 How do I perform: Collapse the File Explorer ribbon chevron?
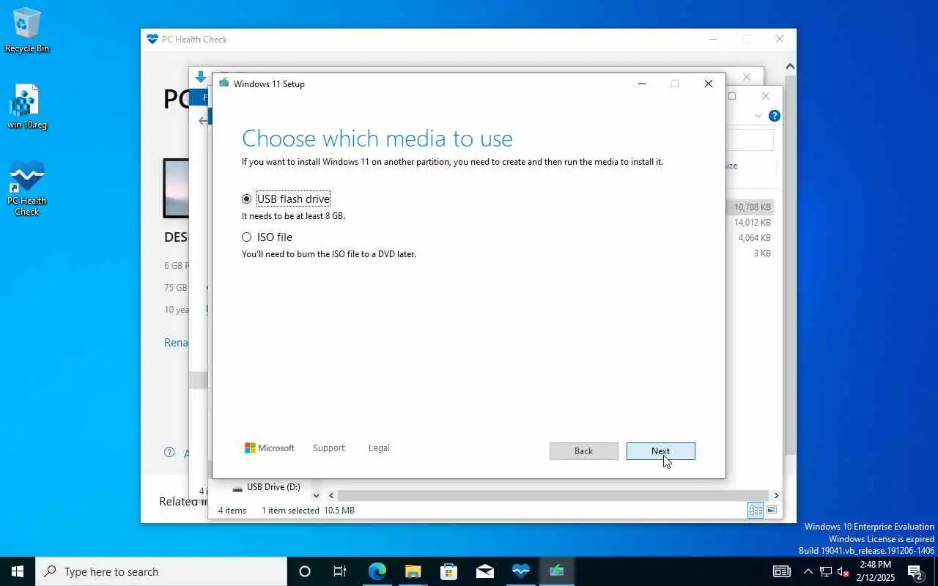pos(758,116)
